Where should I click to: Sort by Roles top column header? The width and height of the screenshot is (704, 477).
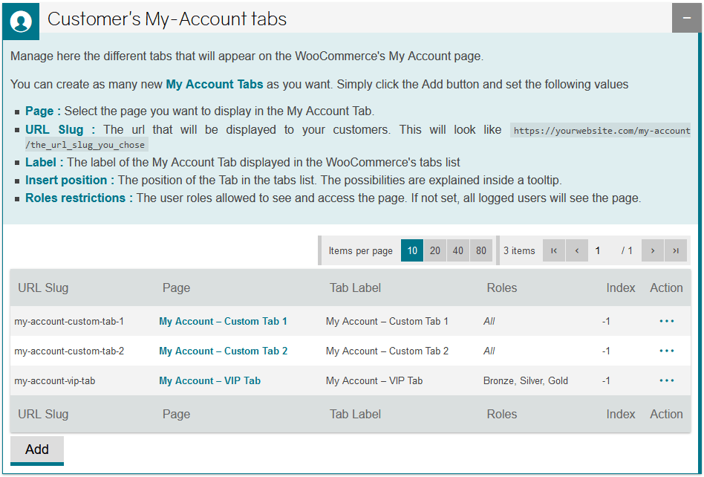pos(502,288)
